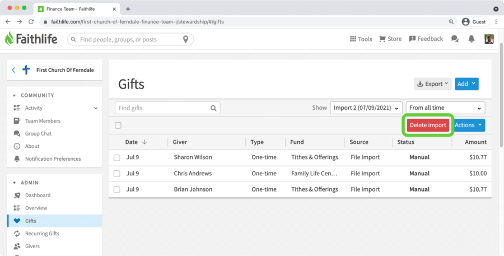The width and height of the screenshot is (504, 256).
Task: Open the Actions dropdown
Action: click(x=470, y=125)
